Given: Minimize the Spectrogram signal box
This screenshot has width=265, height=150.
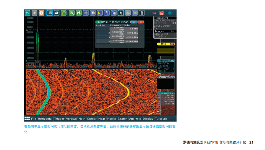Looking at the screenshot, I should coord(172,77).
